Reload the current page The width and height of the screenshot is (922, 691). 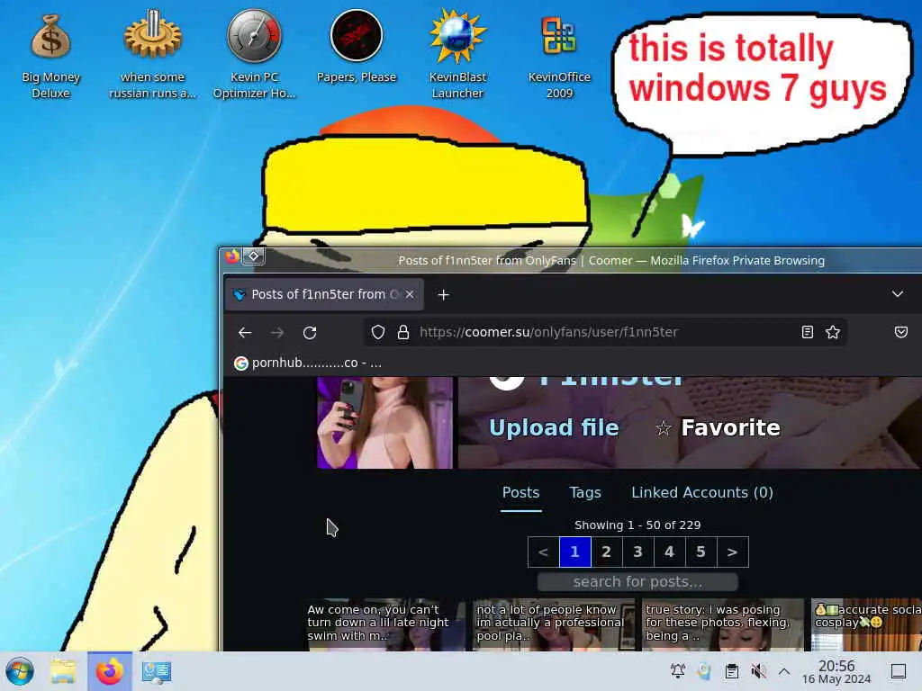click(x=310, y=333)
